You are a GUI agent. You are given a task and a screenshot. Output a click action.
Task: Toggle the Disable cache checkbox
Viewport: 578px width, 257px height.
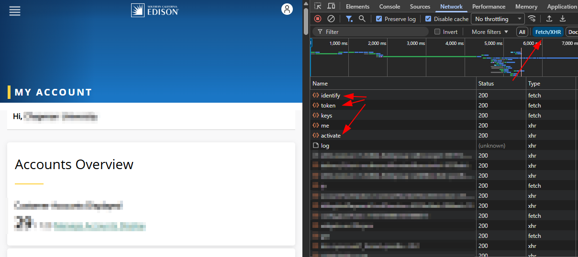[428, 19]
